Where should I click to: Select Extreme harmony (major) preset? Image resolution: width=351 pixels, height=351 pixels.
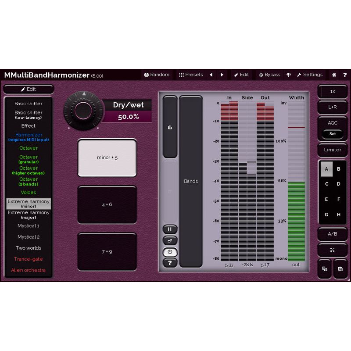click(29, 215)
